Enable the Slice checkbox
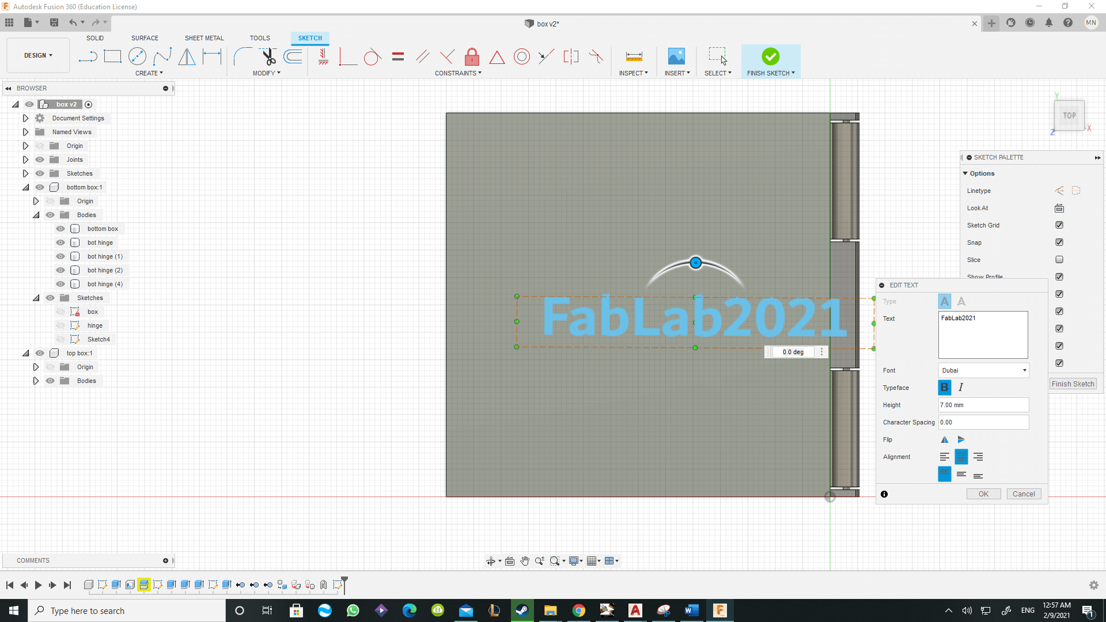1106x622 pixels. pyautogui.click(x=1059, y=260)
